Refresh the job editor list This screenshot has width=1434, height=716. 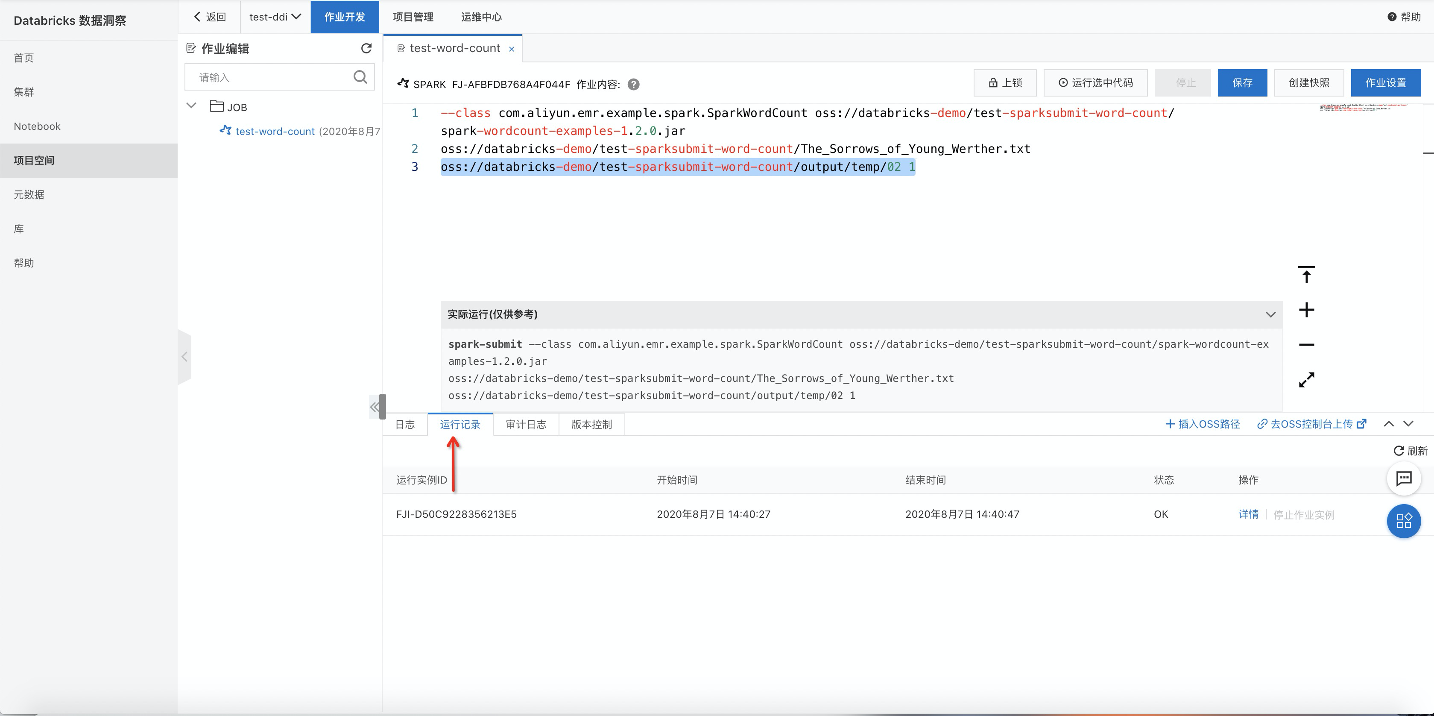pyautogui.click(x=366, y=48)
